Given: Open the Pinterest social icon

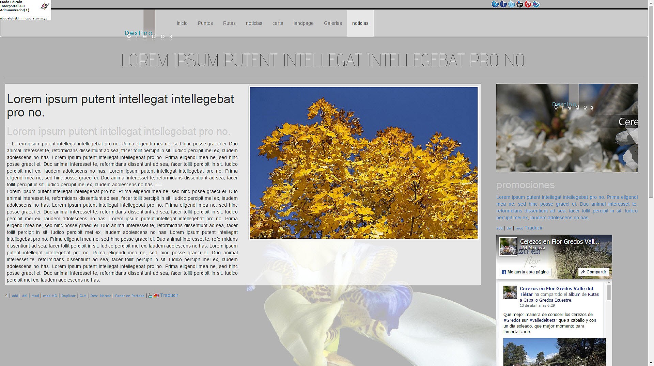Looking at the screenshot, I should tap(528, 4).
